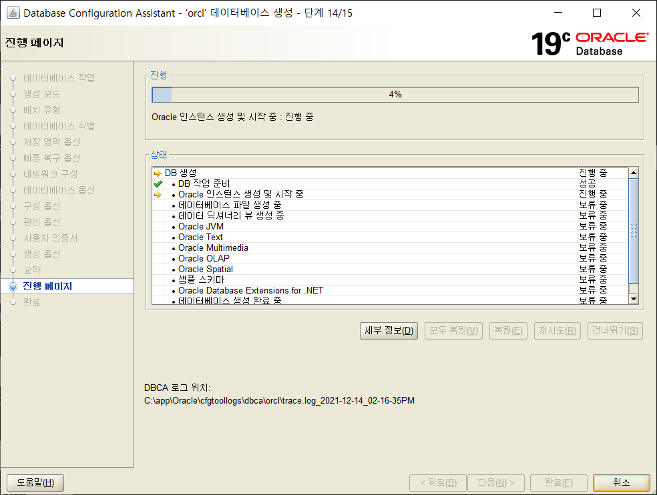Click the 뒤로(B) back button

[438, 483]
